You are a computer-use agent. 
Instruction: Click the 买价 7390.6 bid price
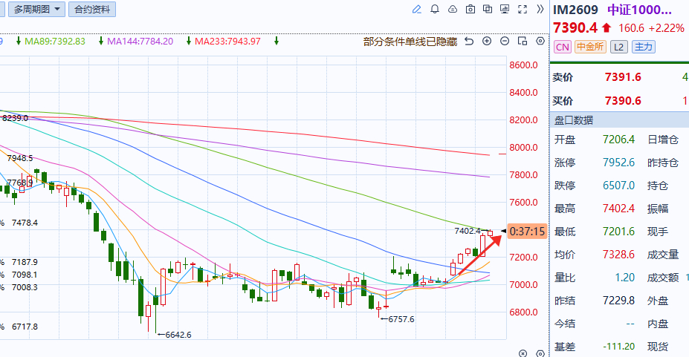tap(623, 101)
